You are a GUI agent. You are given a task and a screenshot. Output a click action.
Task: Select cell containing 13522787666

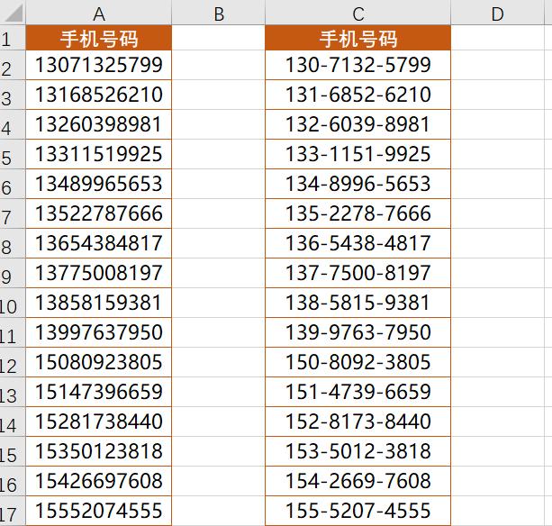pyautogui.click(x=98, y=213)
